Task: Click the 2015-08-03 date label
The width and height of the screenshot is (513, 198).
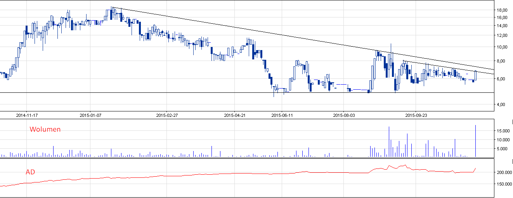Action: [344, 115]
